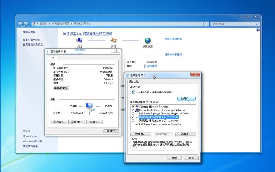Viewport: 275px width, 172px height.
Task: Click 所有控制台項目 in the address breadcrumb
Action: click(60, 24)
